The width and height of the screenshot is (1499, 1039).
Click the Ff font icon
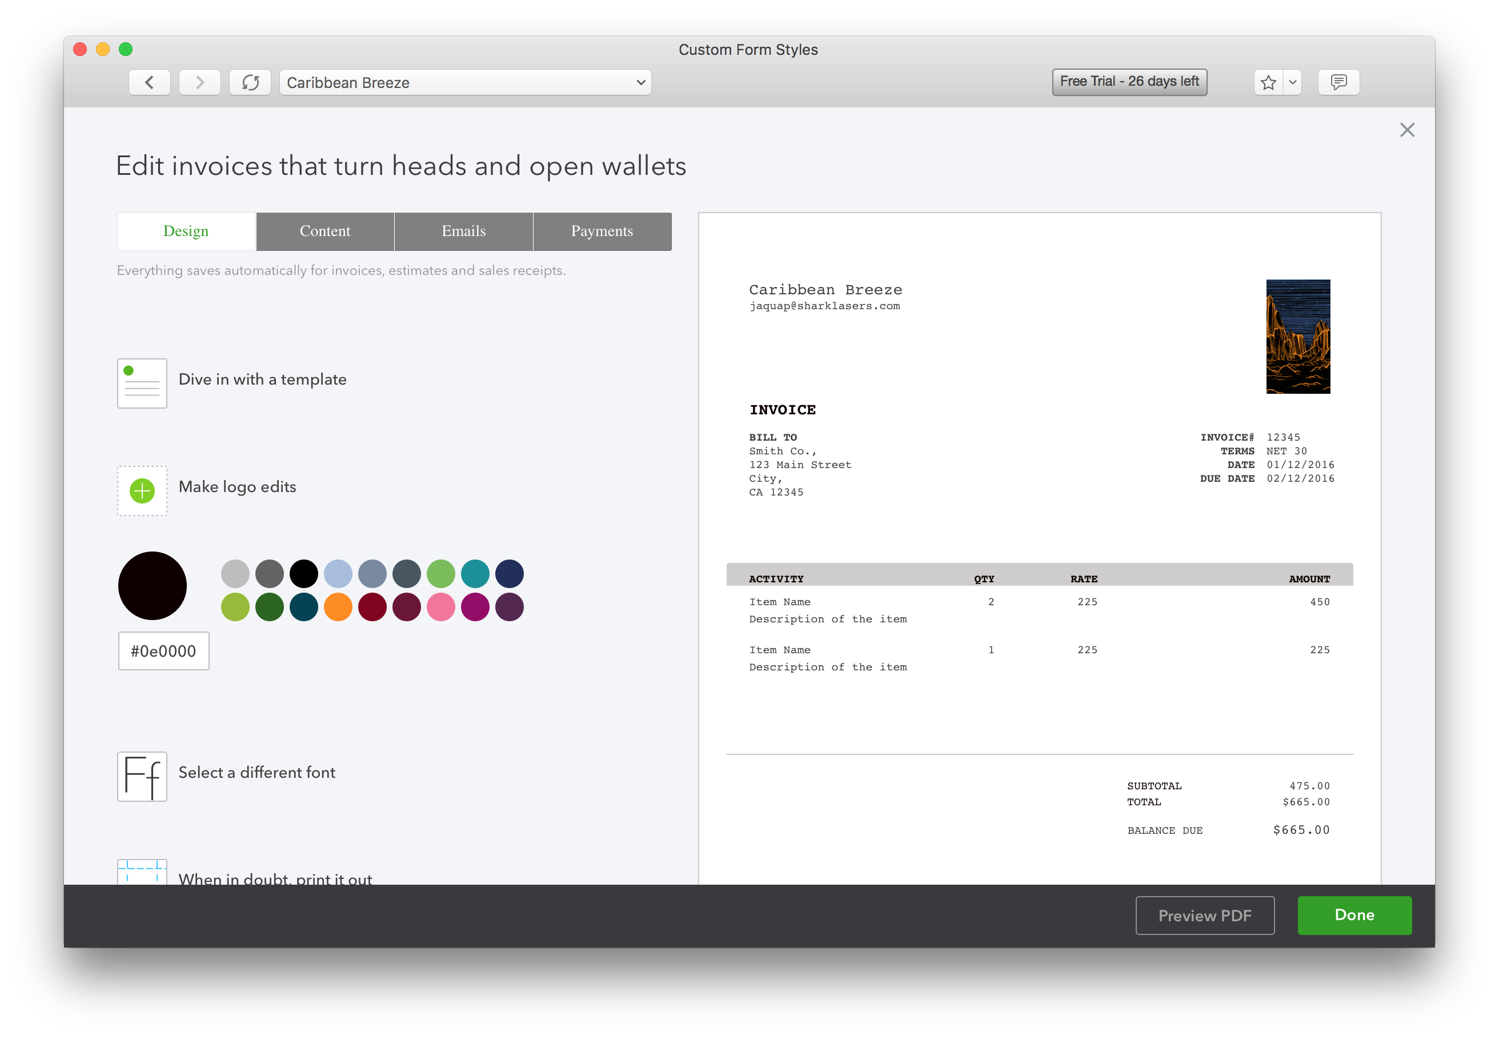tap(142, 777)
